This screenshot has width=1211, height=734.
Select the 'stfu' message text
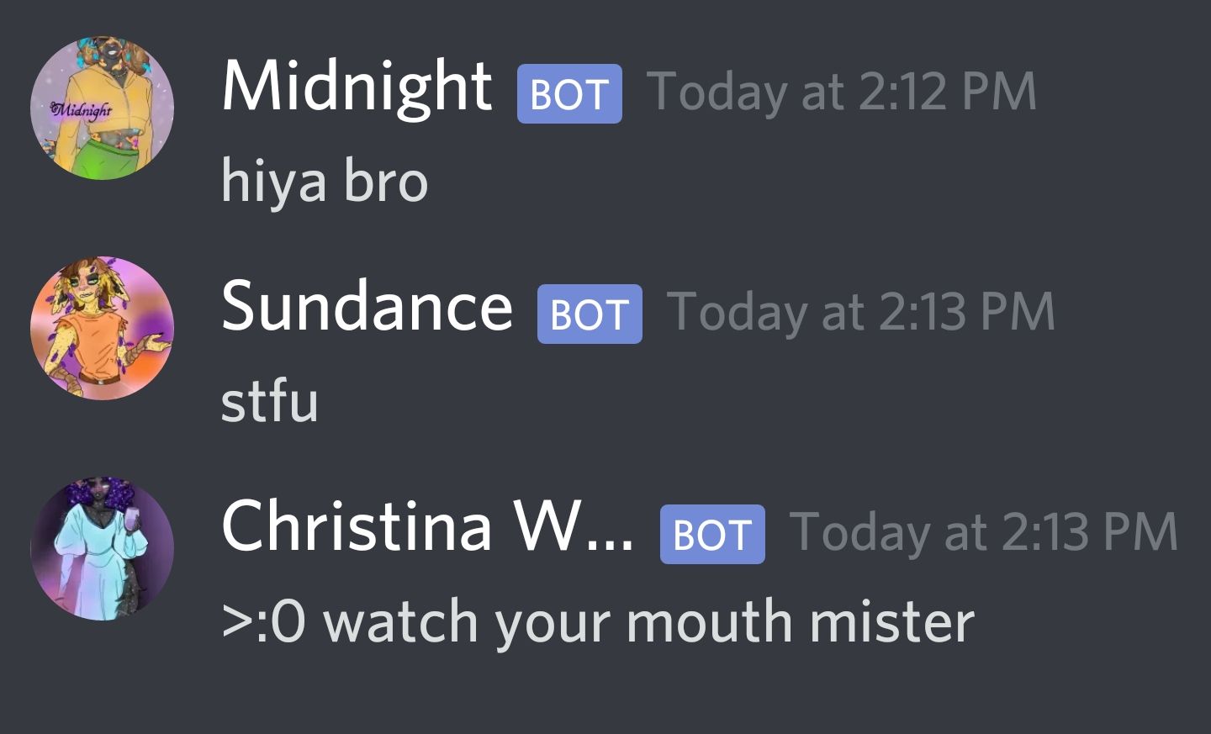(x=270, y=401)
